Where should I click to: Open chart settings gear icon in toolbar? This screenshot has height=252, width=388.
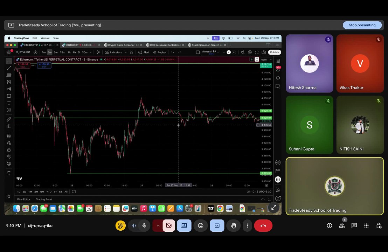[250, 52]
